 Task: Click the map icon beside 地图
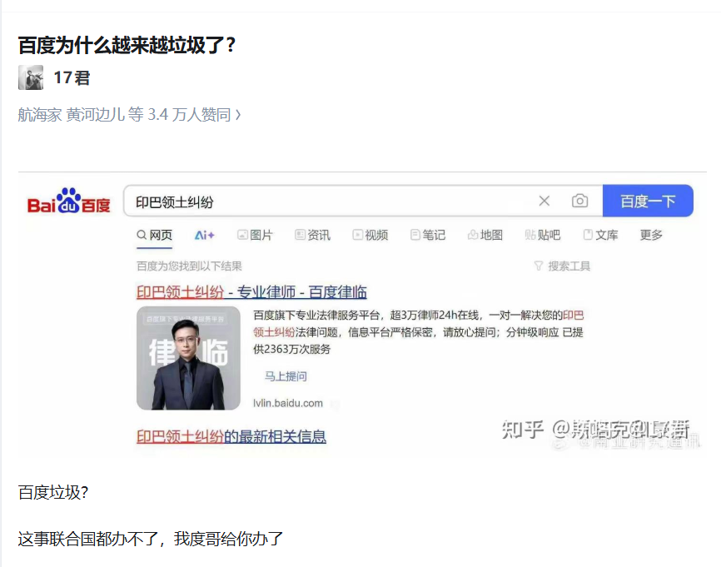[472, 235]
